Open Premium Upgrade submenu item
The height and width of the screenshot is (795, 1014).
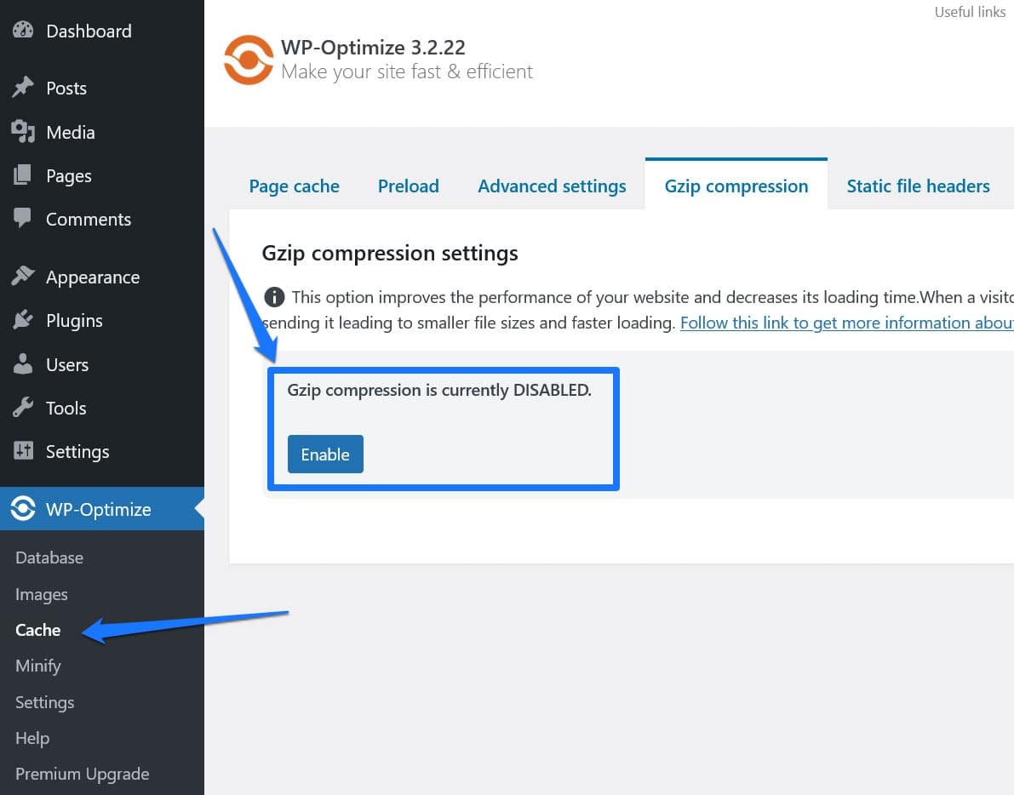[83, 774]
